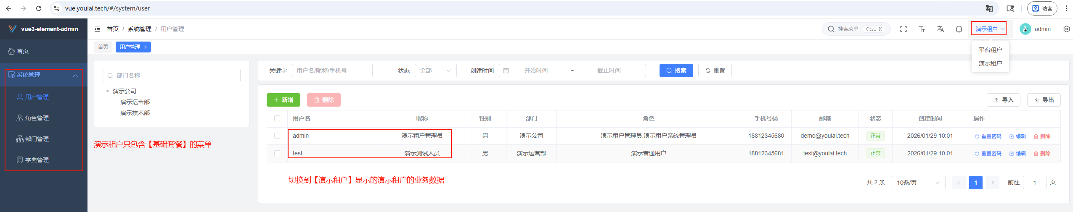Check the admin row checkbox
Viewport: 1073px width, 212px height.
277,136
